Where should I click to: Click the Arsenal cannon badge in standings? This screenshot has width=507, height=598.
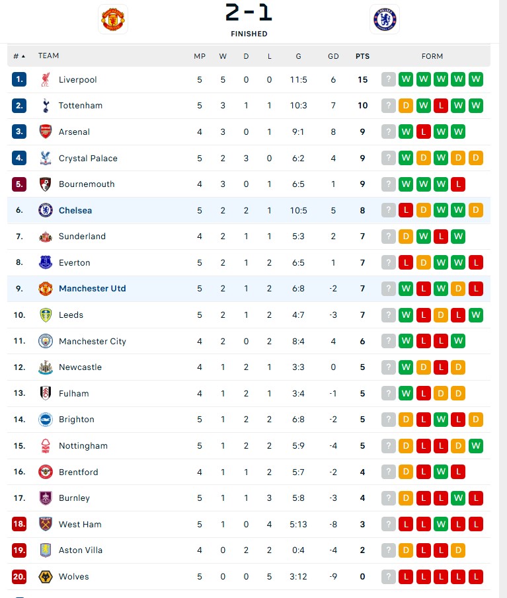[46, 131]
